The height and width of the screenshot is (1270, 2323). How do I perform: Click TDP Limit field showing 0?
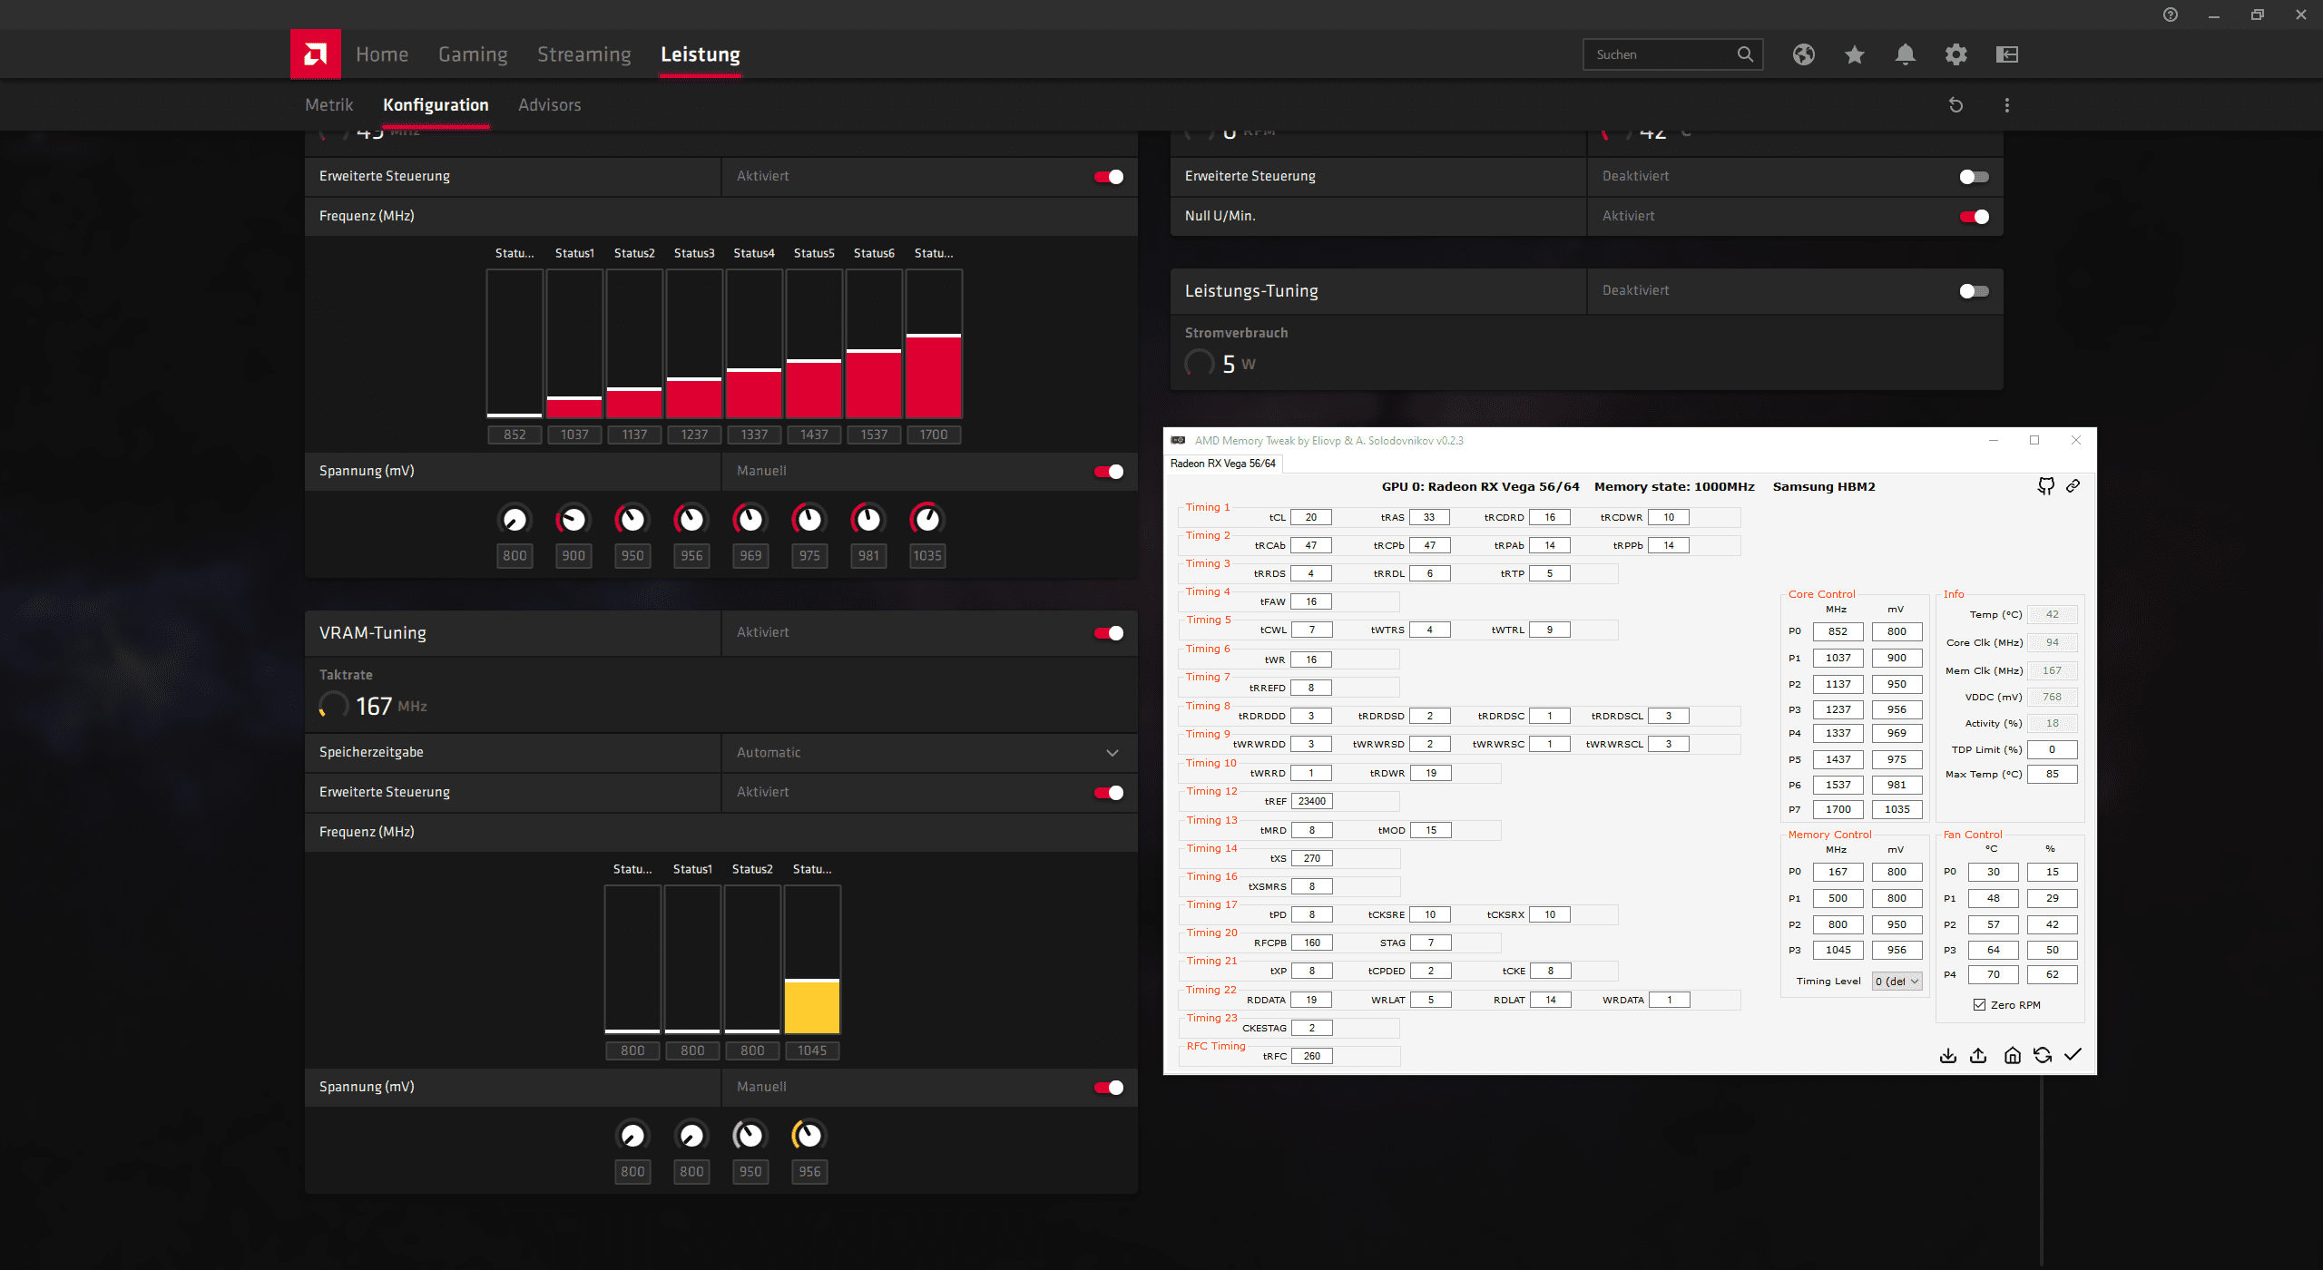coord(2052,749)
